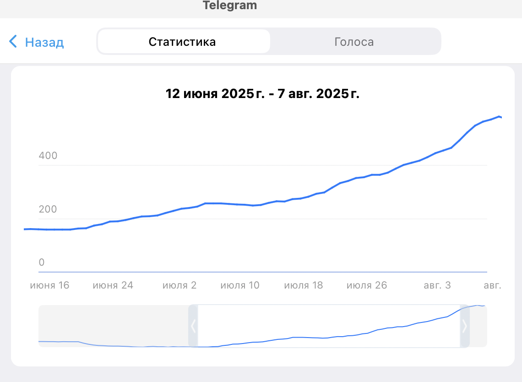Click the 200 gridline value label

click(x=48, y=209)
